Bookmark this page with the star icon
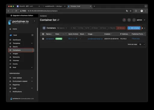 tap(131, 11)
